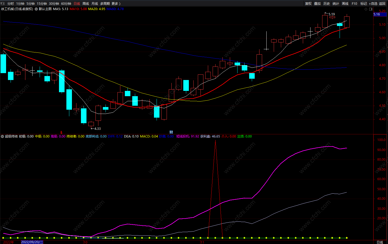The height and width of the screenshot is (244, 388).
Task: Select the 日线 daily chart tab
Action: (x=77, y=3)
